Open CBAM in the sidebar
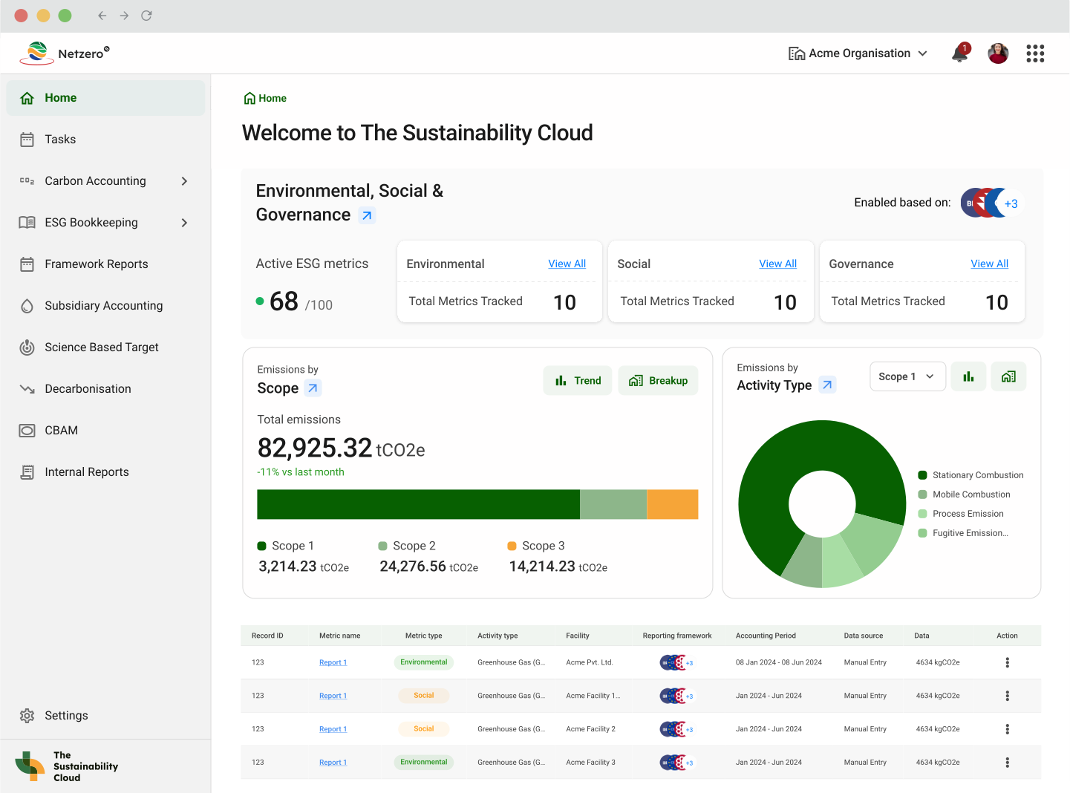Viewport: 1070px width, 793px height. tap(105, 431)
